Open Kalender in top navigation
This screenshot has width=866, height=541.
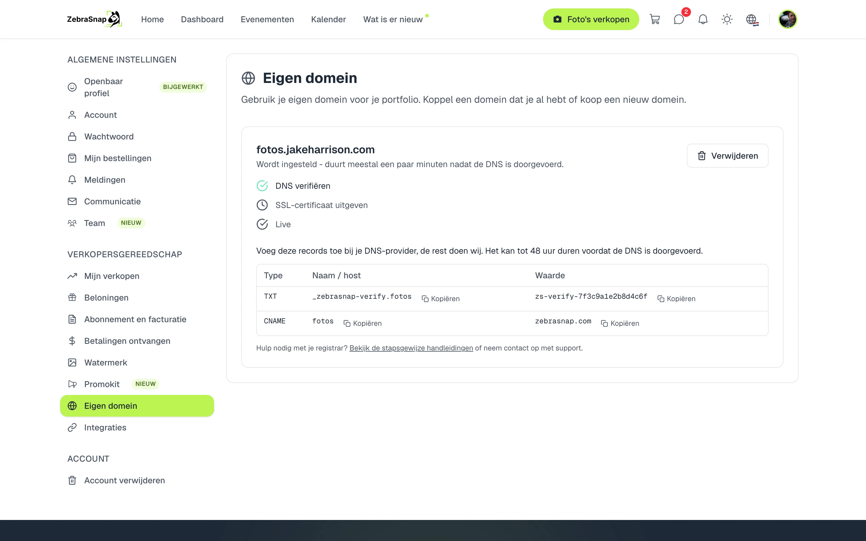[x=328, y=19]
